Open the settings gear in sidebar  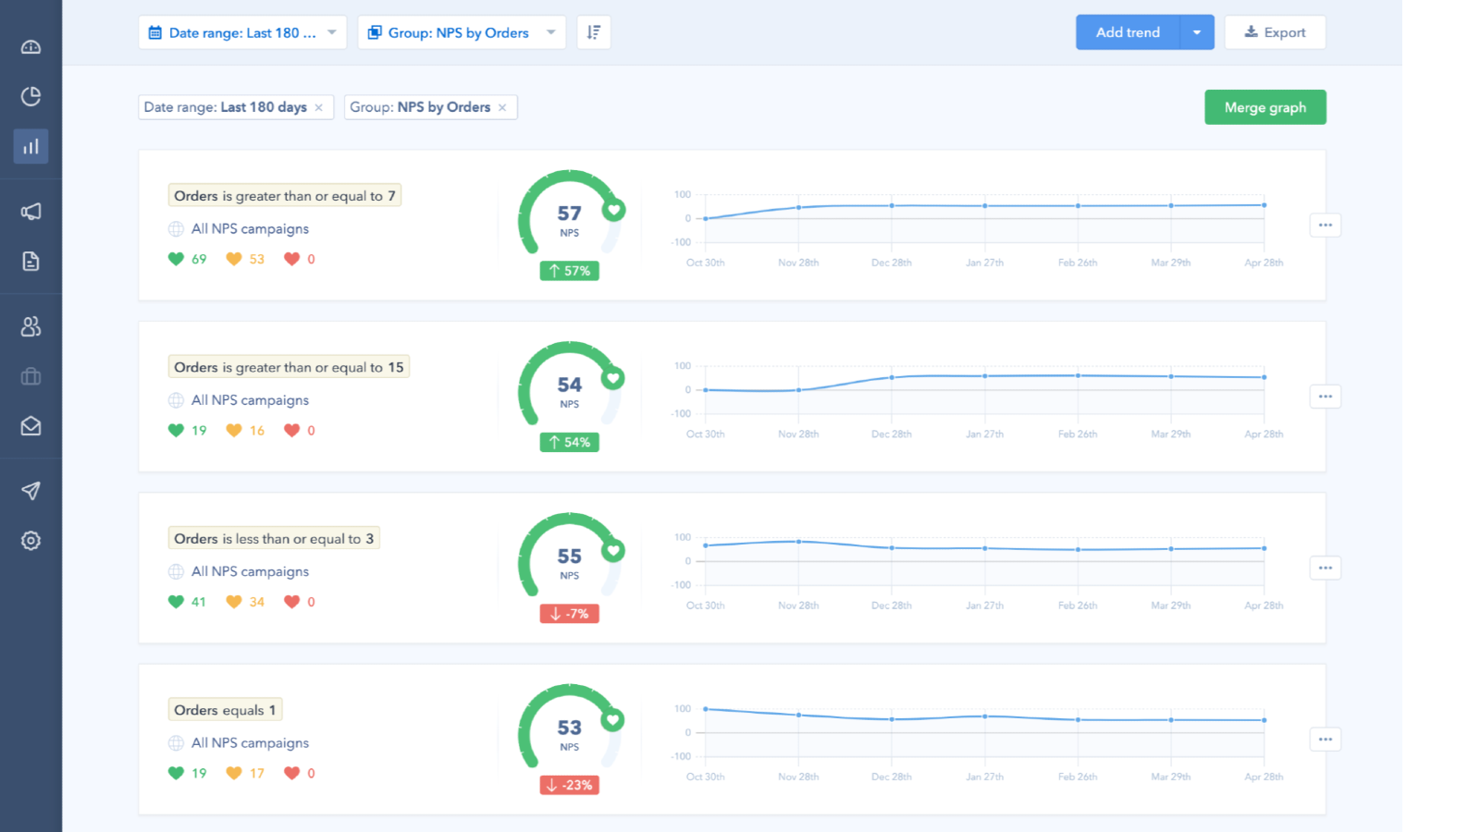31,541
